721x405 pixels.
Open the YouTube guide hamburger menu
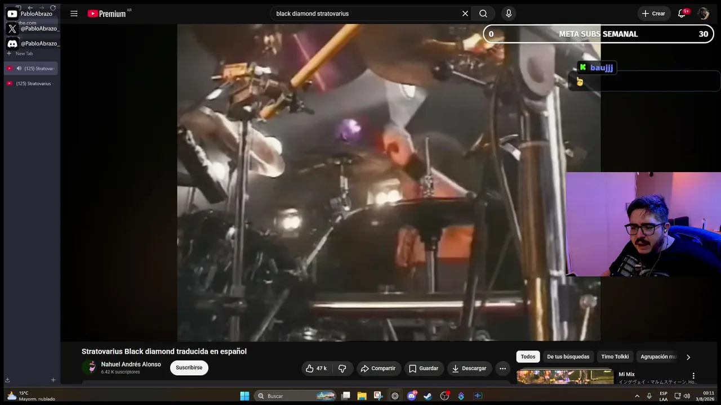point(74,13)
